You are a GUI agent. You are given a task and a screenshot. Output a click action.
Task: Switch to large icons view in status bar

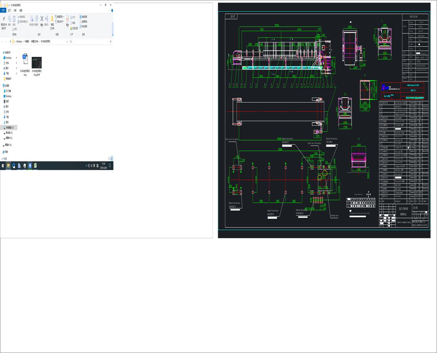112,159
